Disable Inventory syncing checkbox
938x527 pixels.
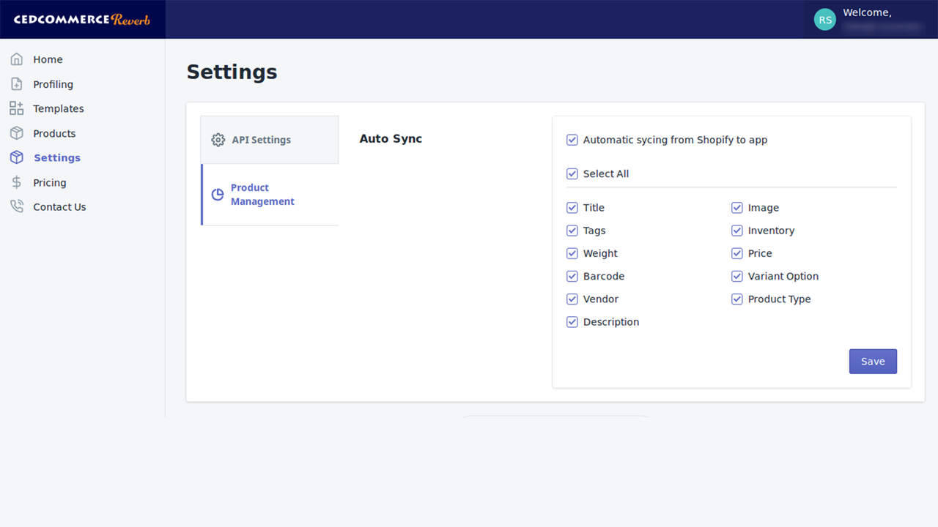pyautogui.click(x=736, y=230)
